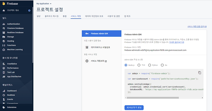Open the project settings gear icon
This screenshot has width=212, height=111.
(x=29, y=10)
